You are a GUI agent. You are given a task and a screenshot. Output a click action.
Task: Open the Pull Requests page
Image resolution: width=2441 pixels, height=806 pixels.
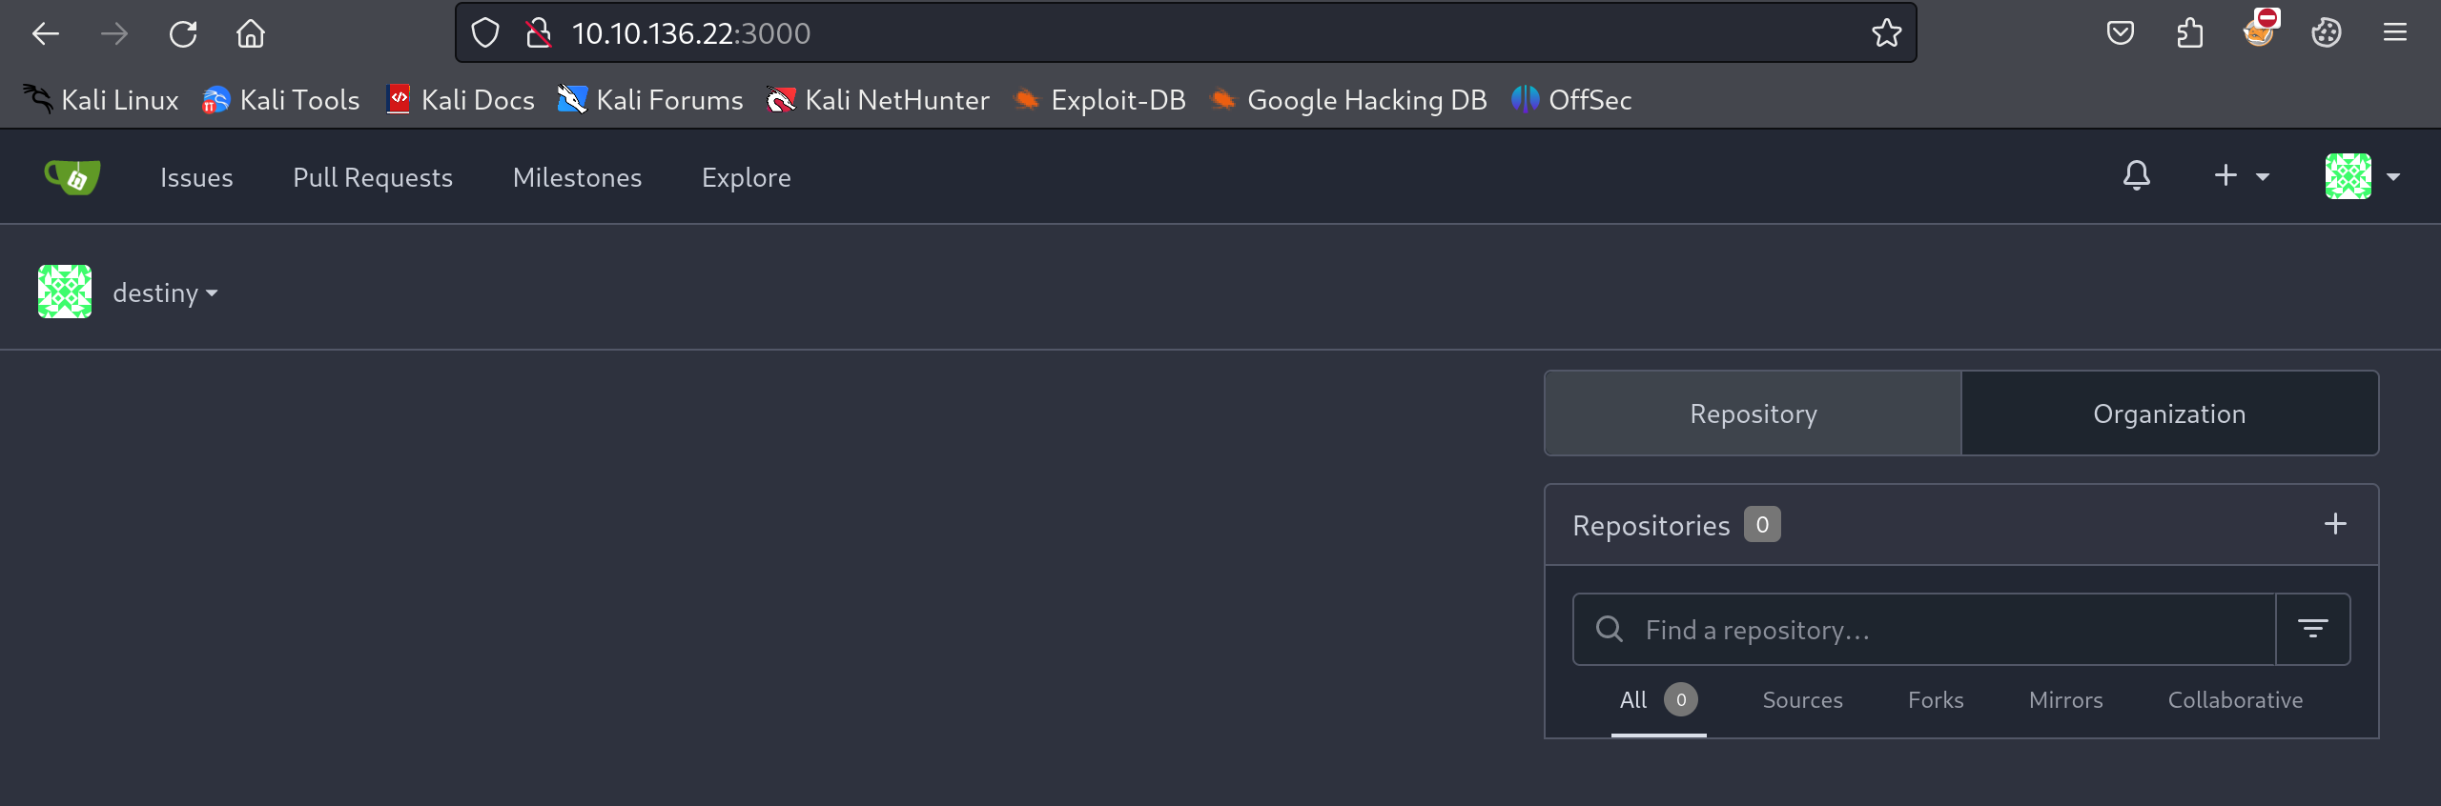coord(372,178)
